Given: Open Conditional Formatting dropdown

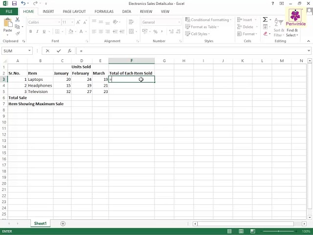Looking at the screenshot, I should (208, 20).
